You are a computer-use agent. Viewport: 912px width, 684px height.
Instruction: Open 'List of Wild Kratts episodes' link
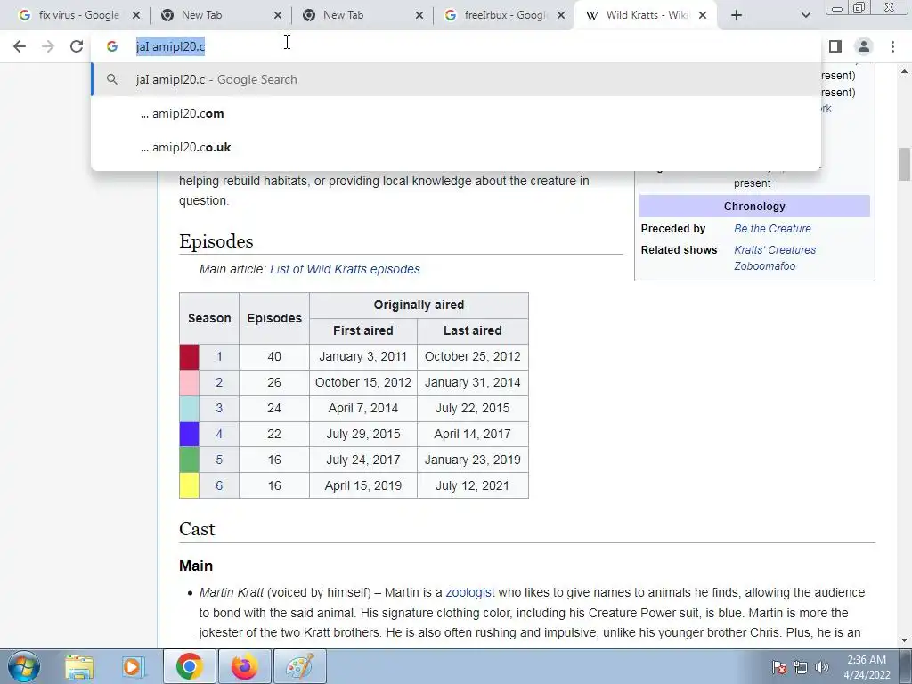pyautogui.click(x=345, y=269)
